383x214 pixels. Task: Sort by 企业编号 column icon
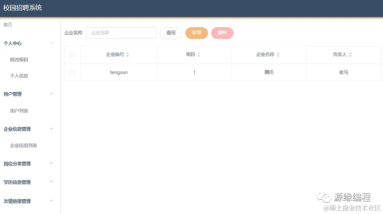pyautogui.click(x=128, y=55)
